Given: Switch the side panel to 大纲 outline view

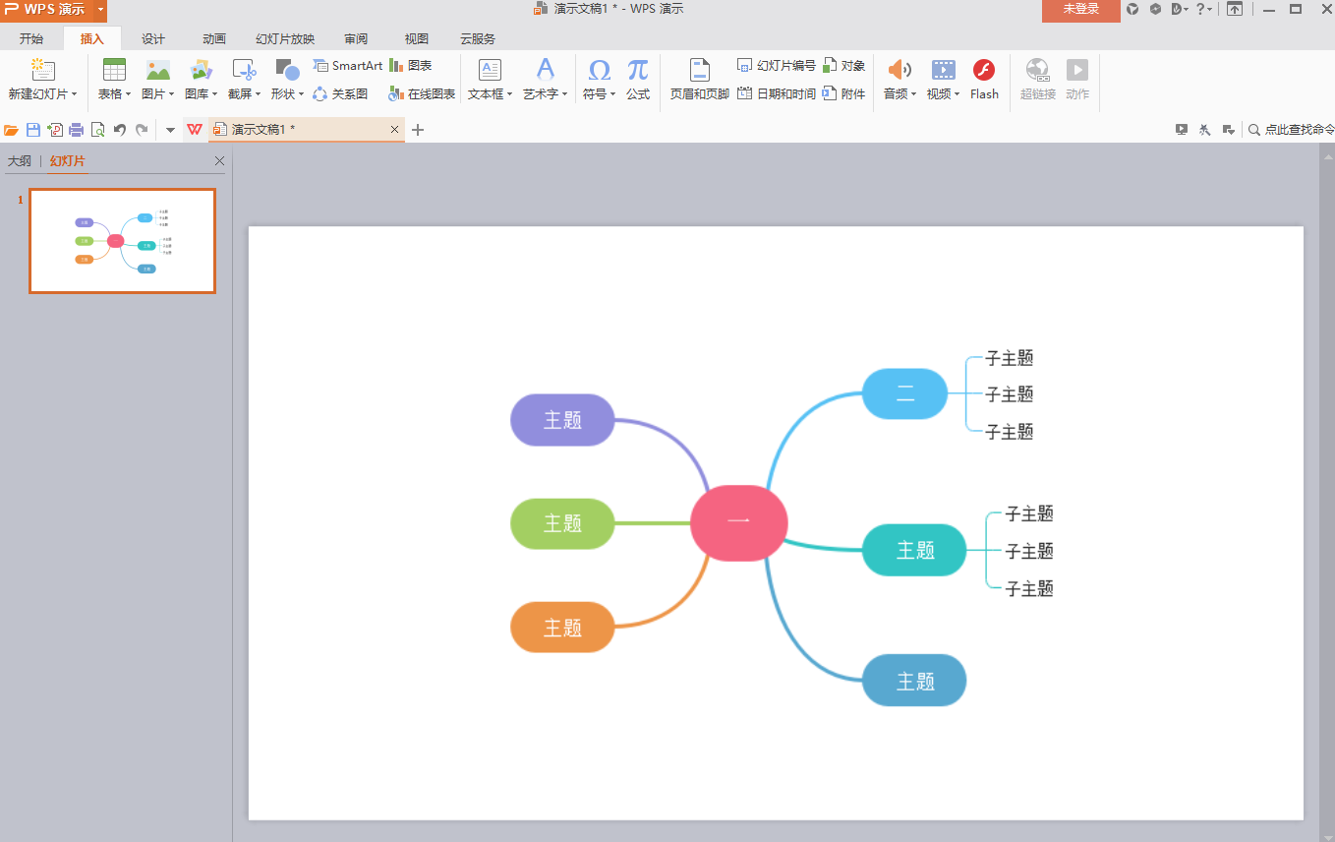Looking at the screenshot, I should pos(19,161).
